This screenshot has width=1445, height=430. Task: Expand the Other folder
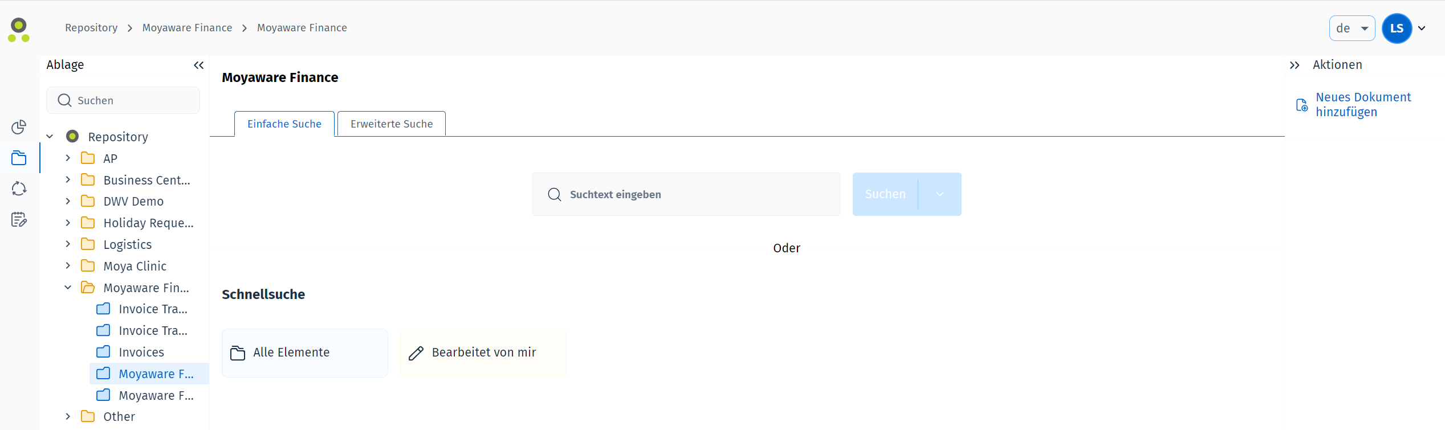click(68, 416)
